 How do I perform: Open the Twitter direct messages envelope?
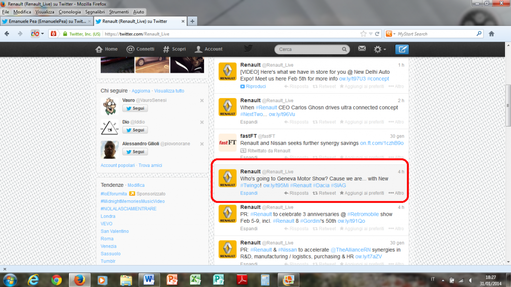coord(362,49)
